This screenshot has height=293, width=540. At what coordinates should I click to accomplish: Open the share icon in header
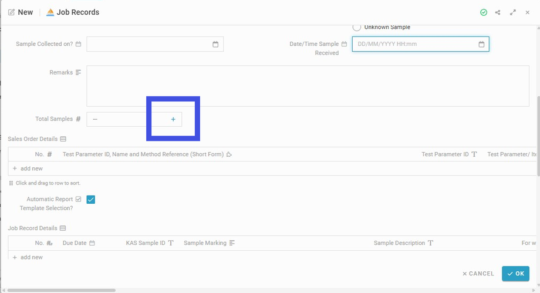click(498, 12)
